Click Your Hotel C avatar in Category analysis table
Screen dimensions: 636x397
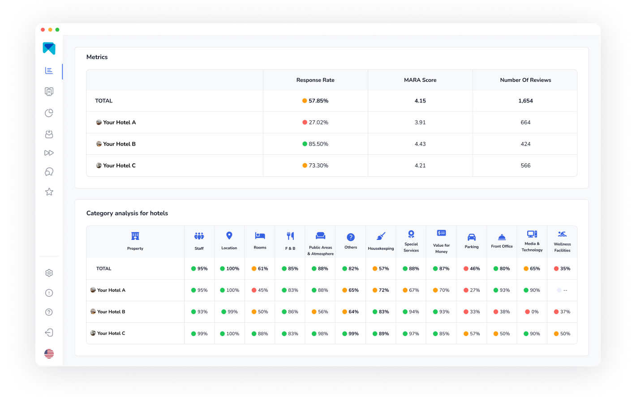pyautogui.click(x=93, y=333)
